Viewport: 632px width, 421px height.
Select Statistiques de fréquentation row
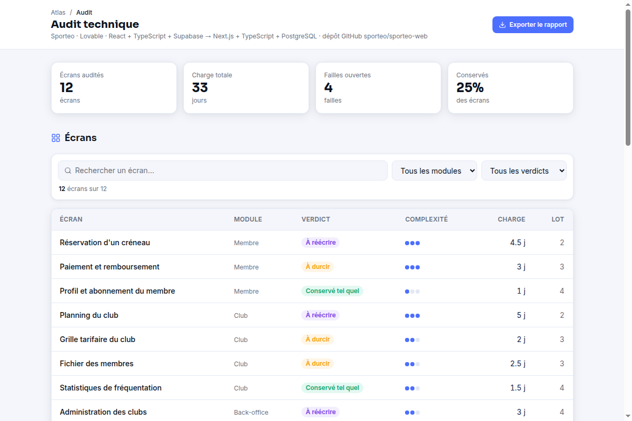point(312,388)
